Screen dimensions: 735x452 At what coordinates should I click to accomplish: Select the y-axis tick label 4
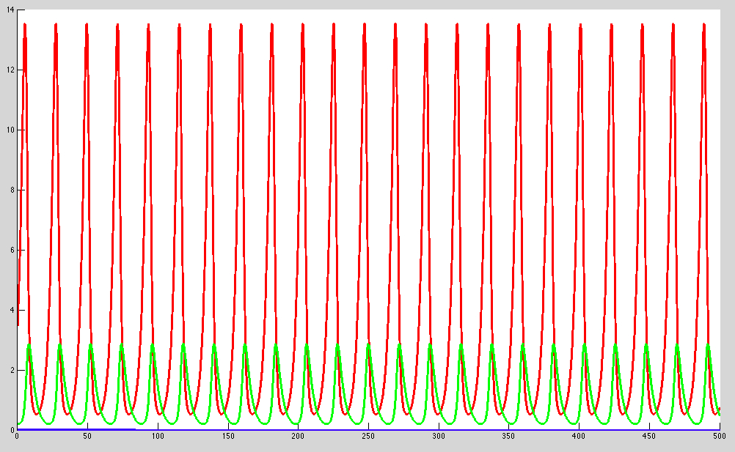click(x=10, y=310)
